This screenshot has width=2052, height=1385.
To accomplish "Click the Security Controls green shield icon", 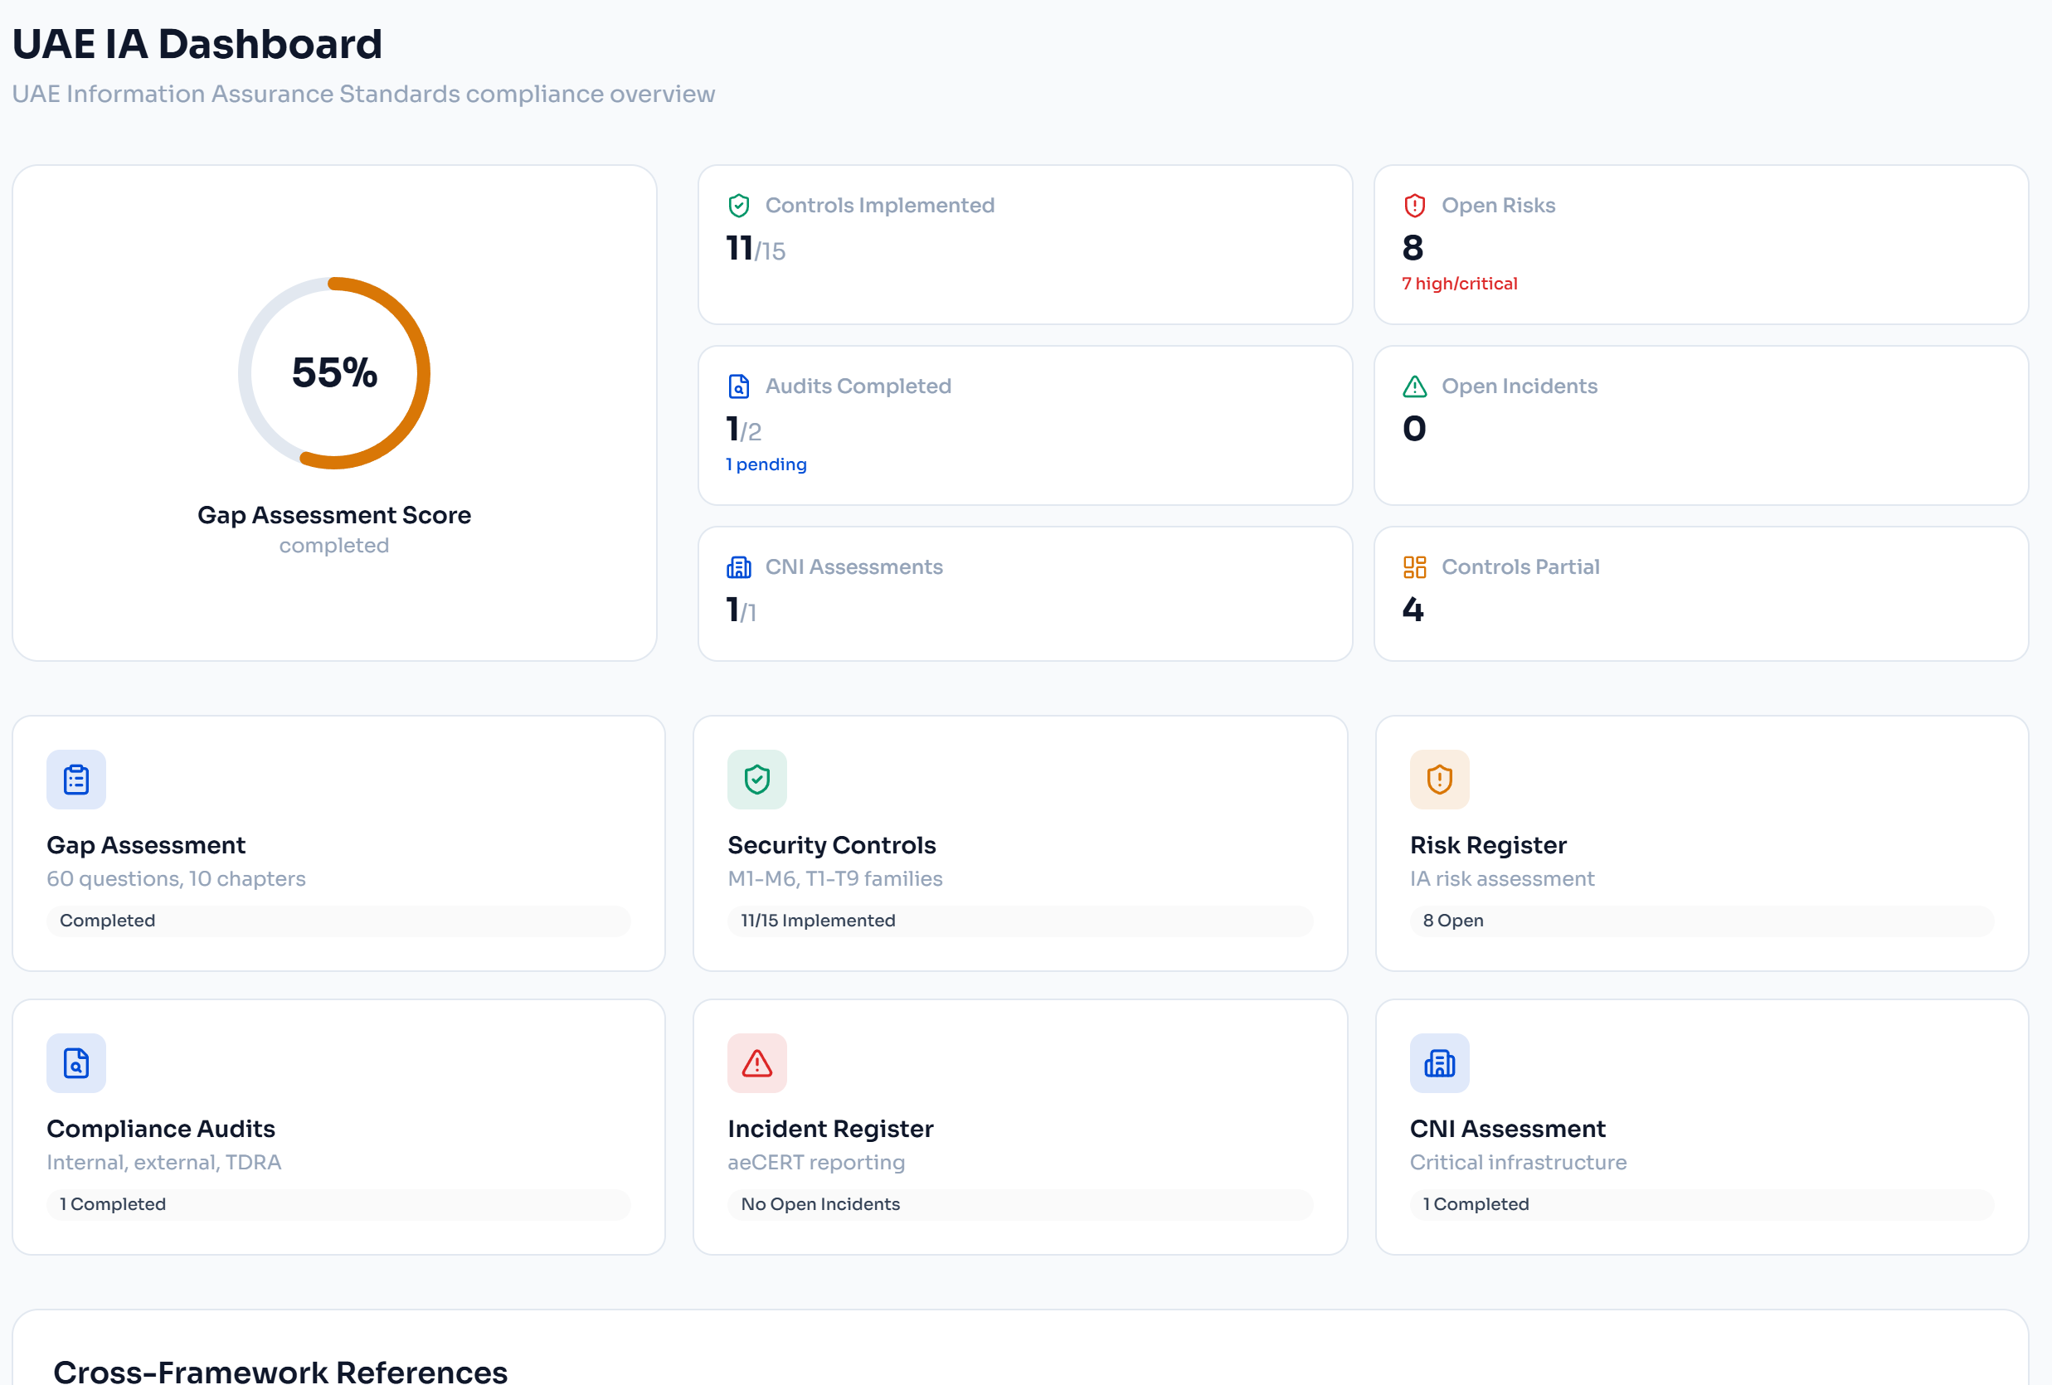I will pyautogui.click(x=756, y=780).
